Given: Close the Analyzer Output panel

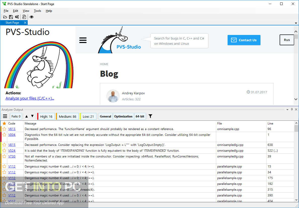Looking at the screenshot, I should coord(296,109).
